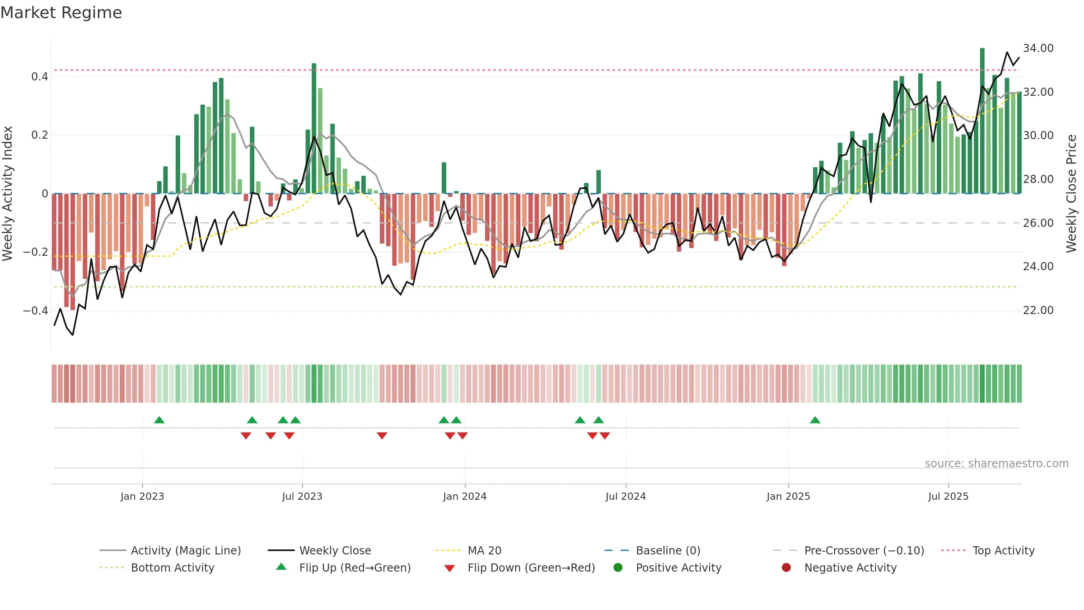
Task: Click the 0.4 activity axis value
Action: [40, 77]
